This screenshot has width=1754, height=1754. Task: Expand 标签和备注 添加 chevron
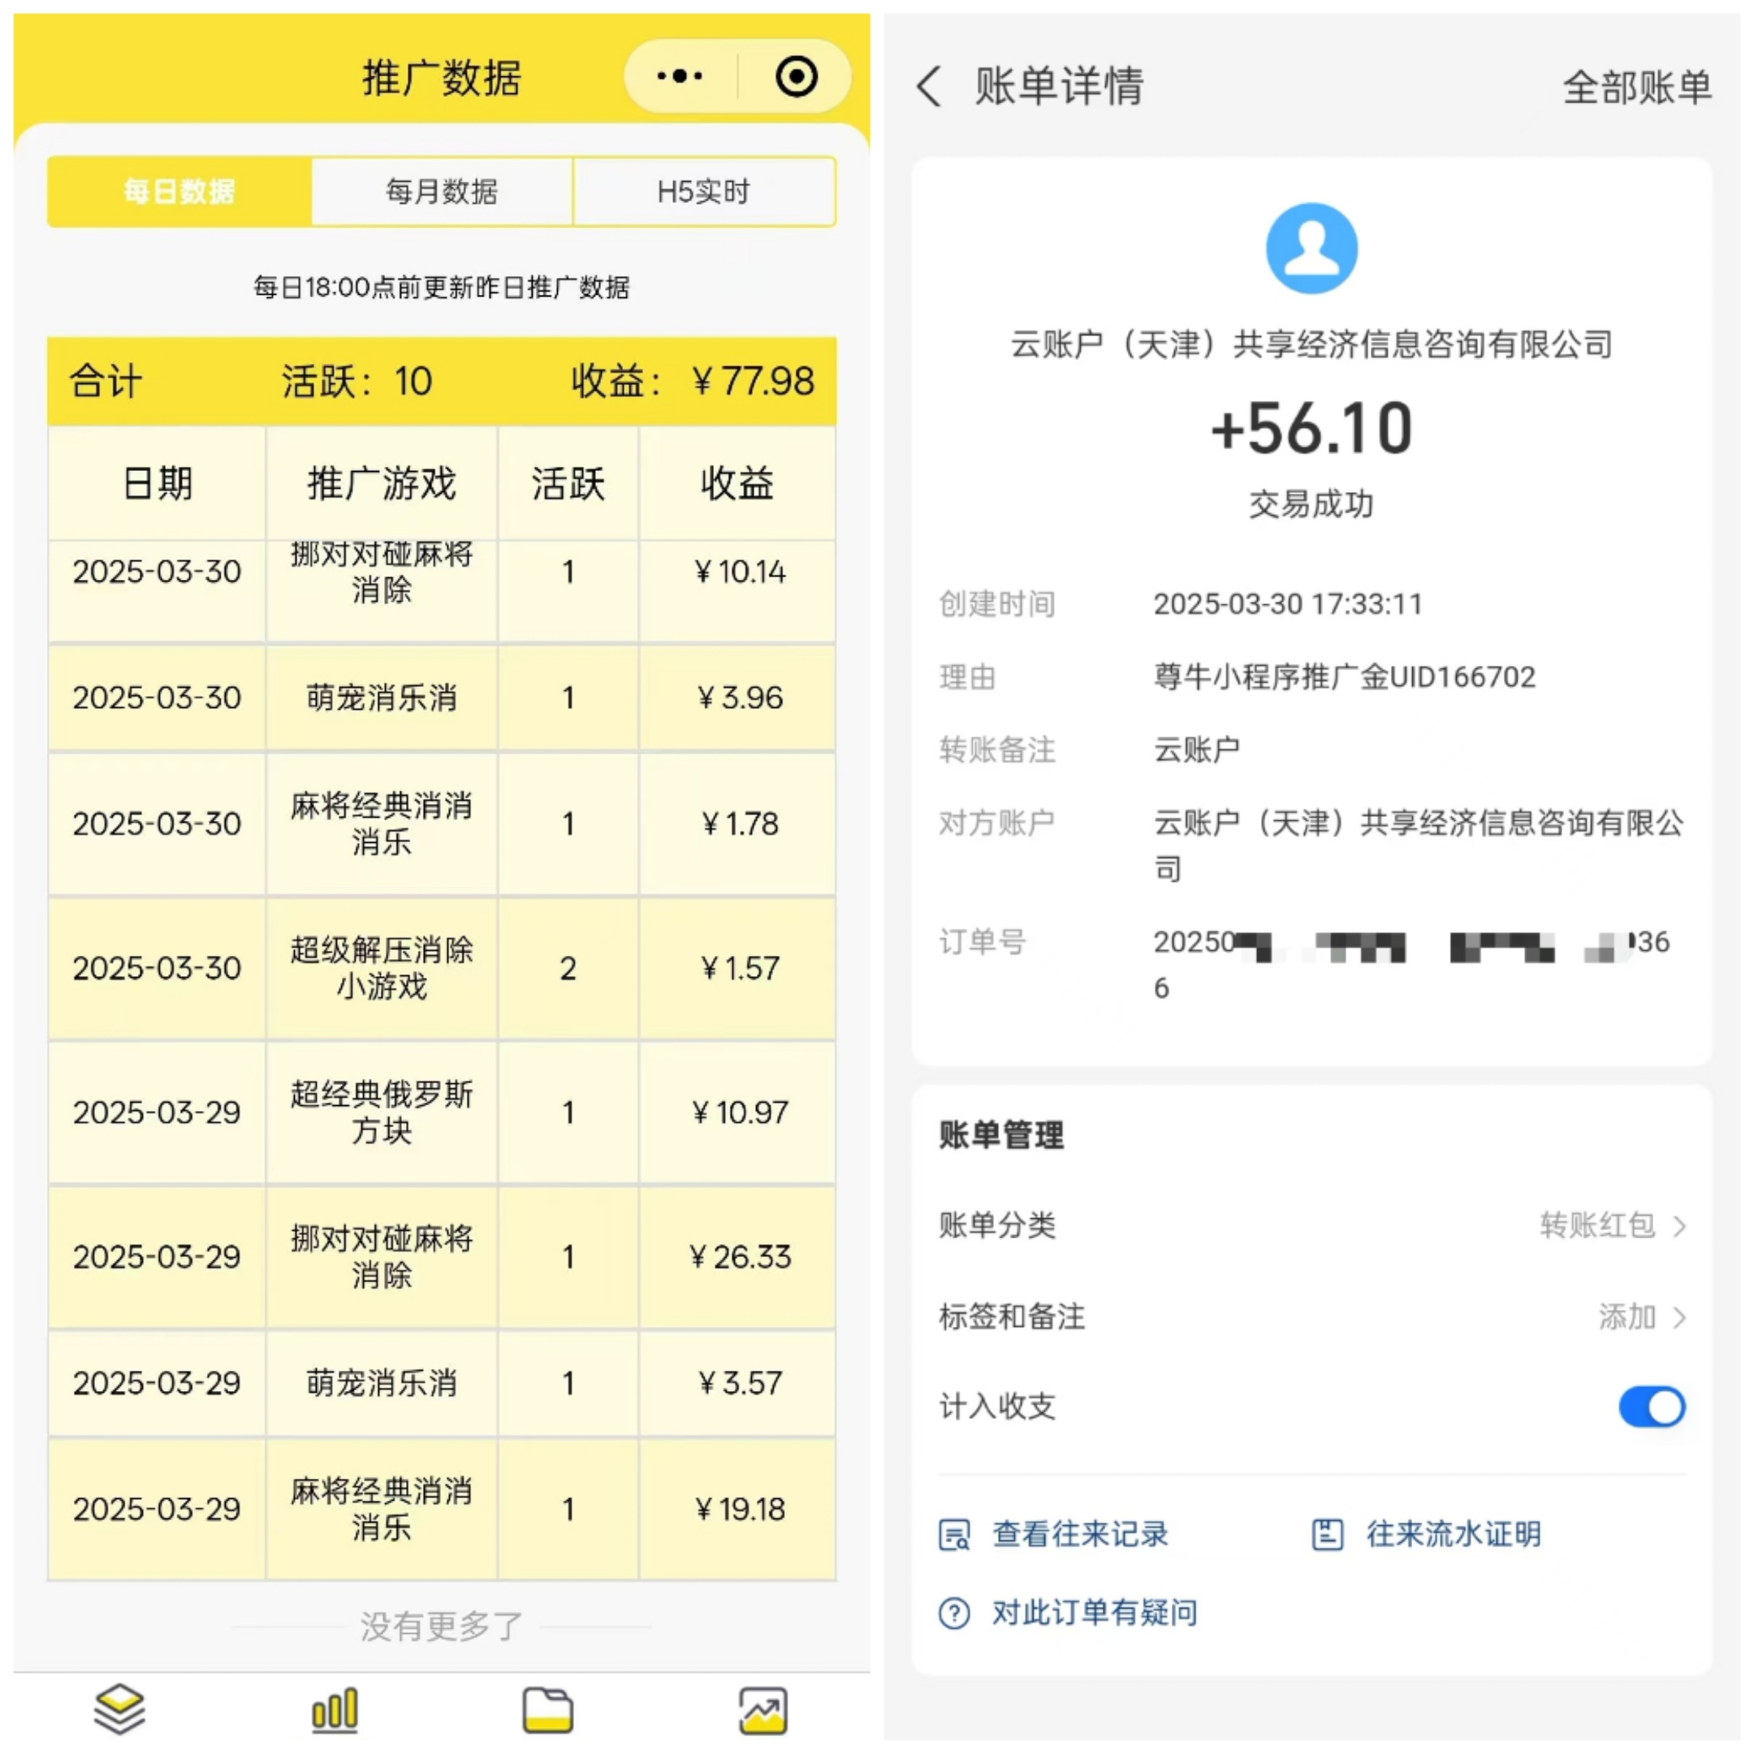click(1679, 1316)
